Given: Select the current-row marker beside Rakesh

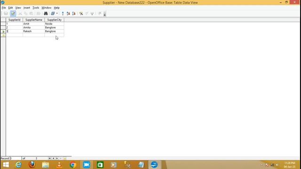Looking at the screenshot, I should [3, 31].
